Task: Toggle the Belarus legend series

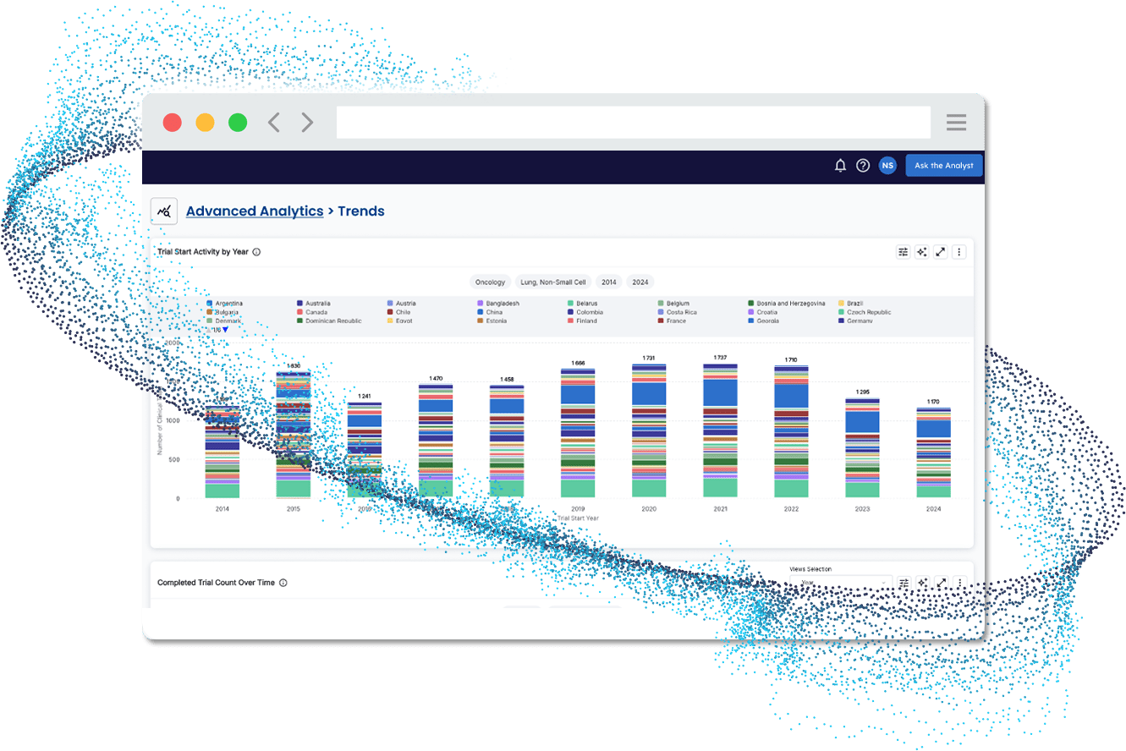Action: click(x=583, y=303)
